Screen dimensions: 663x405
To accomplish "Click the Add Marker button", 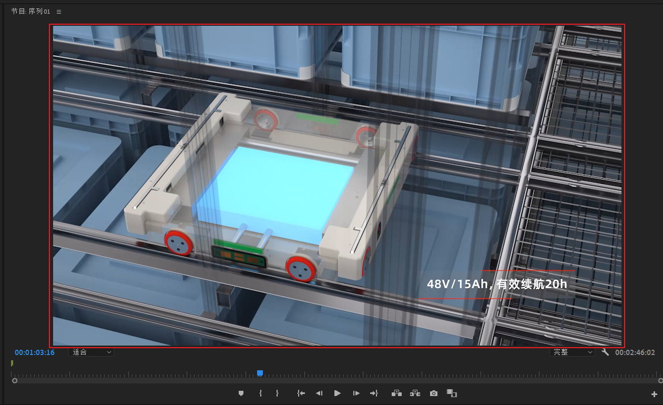I will [241, 393].
